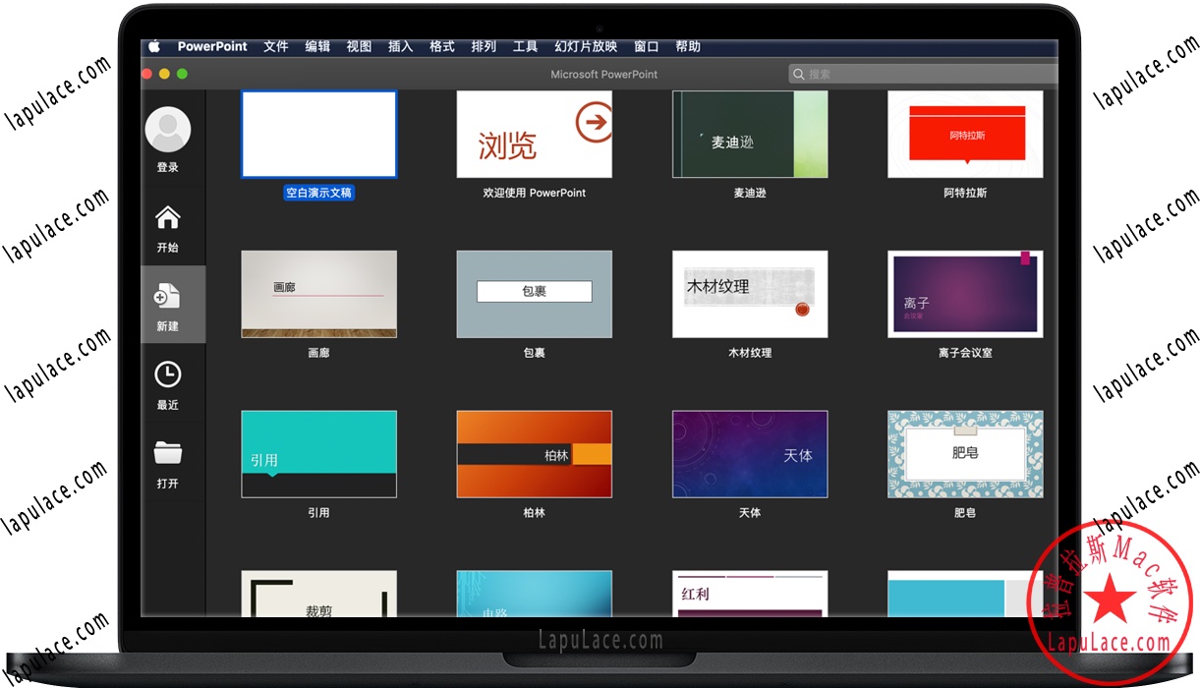The image size is (1200, 688).
Task: Create a 空白演示文稿 blank presentation
Action: (x=318, y=134)
